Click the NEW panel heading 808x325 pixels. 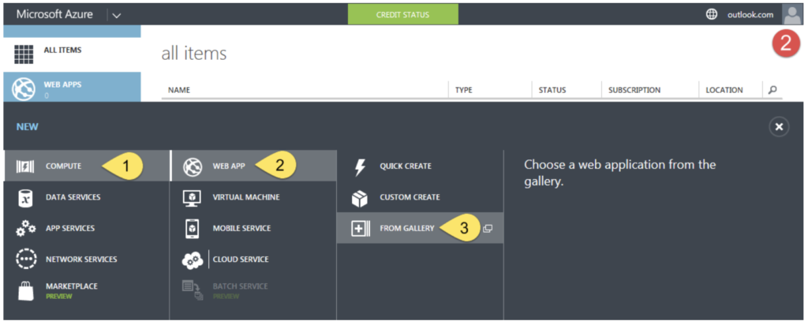[28, 127]
